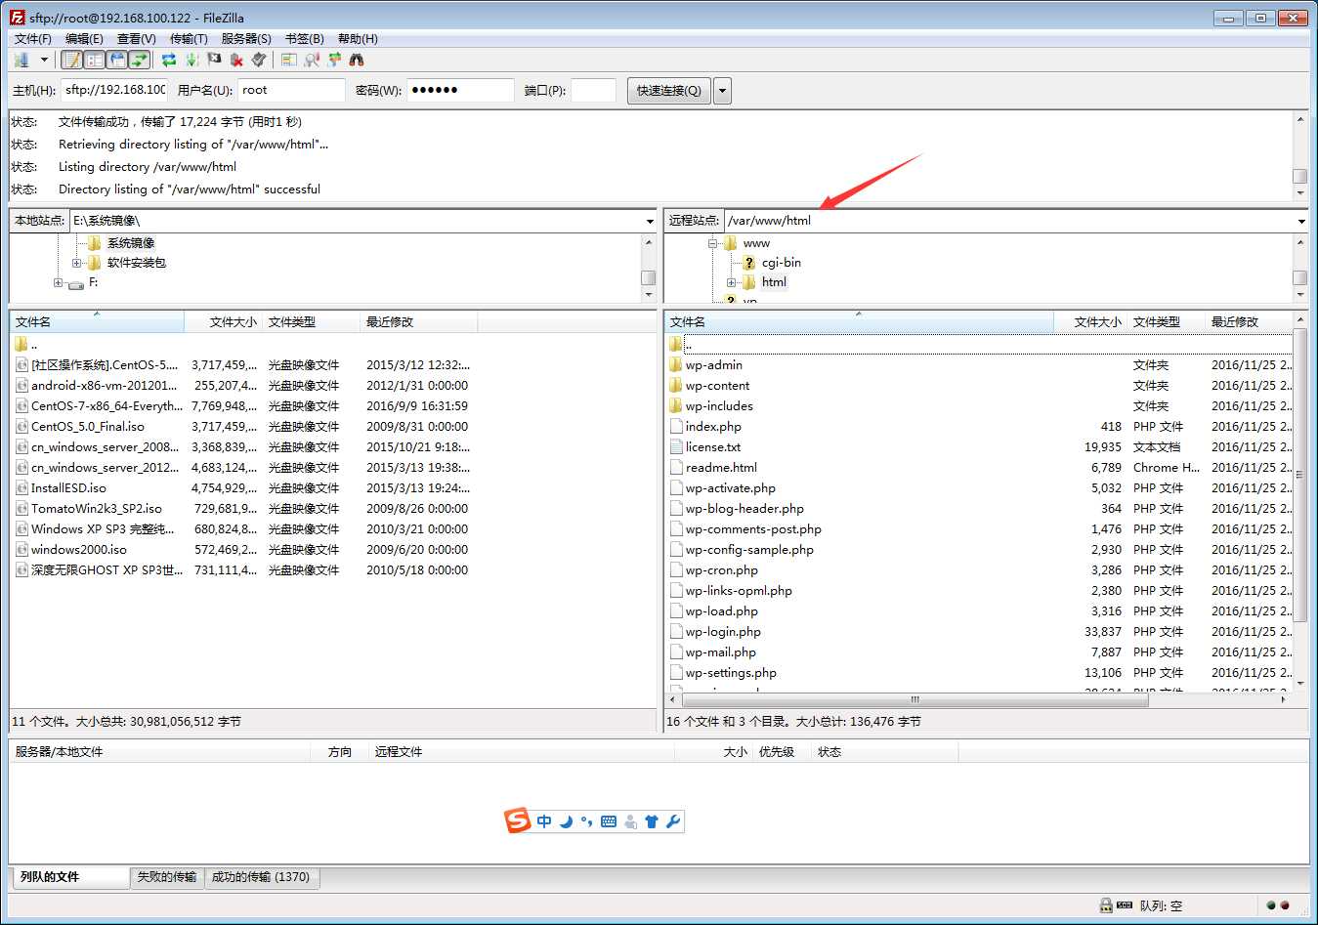This screenshot has width=1318, height=925.
Task: Focus the 用户名 username field
Action: 291,90
